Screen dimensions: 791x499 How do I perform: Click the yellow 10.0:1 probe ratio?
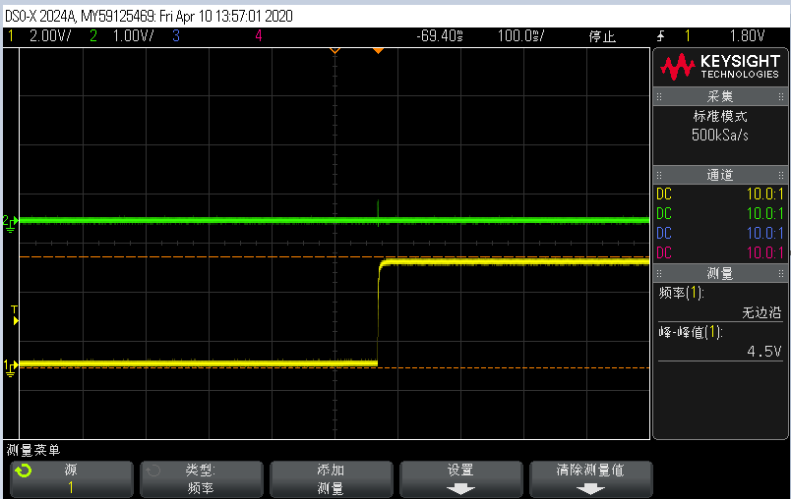[x=765, y=194]
